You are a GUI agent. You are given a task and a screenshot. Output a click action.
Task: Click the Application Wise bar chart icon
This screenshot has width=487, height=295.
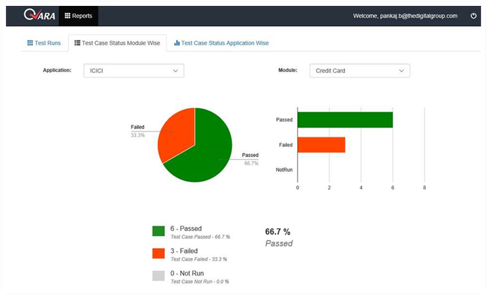(x=177, y=43)
